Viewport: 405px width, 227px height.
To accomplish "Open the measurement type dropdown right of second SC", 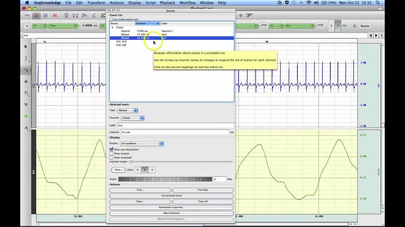I will [299, 26].
